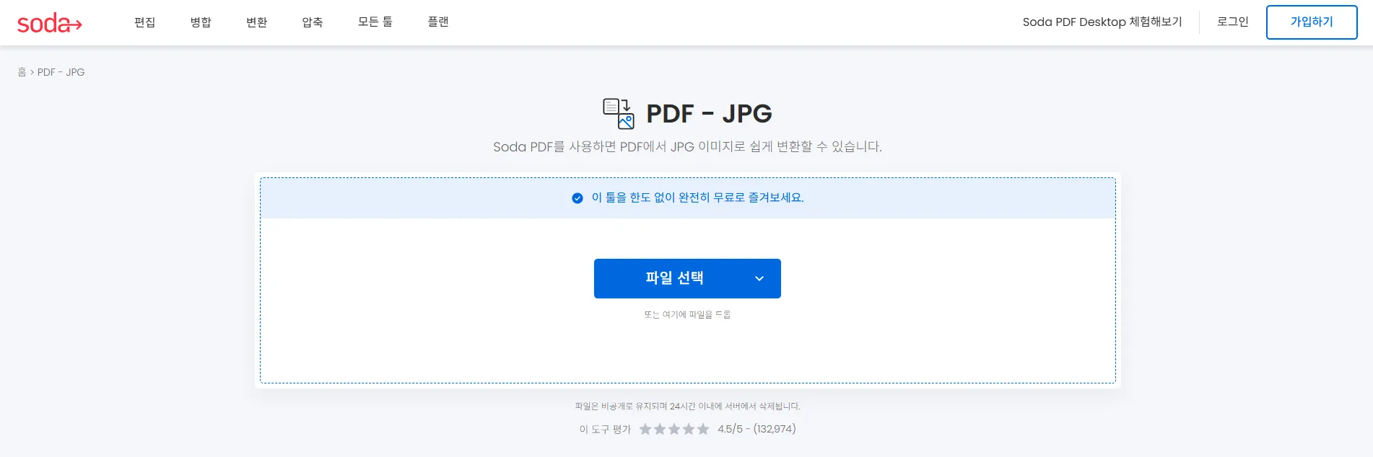The width and height of the screenshot is (1373, 457).
Task: Open the 병합 menu
Action: click(x=201, y=22)
